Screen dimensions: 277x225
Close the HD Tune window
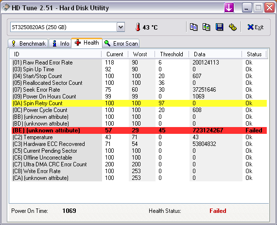[269, 8]
